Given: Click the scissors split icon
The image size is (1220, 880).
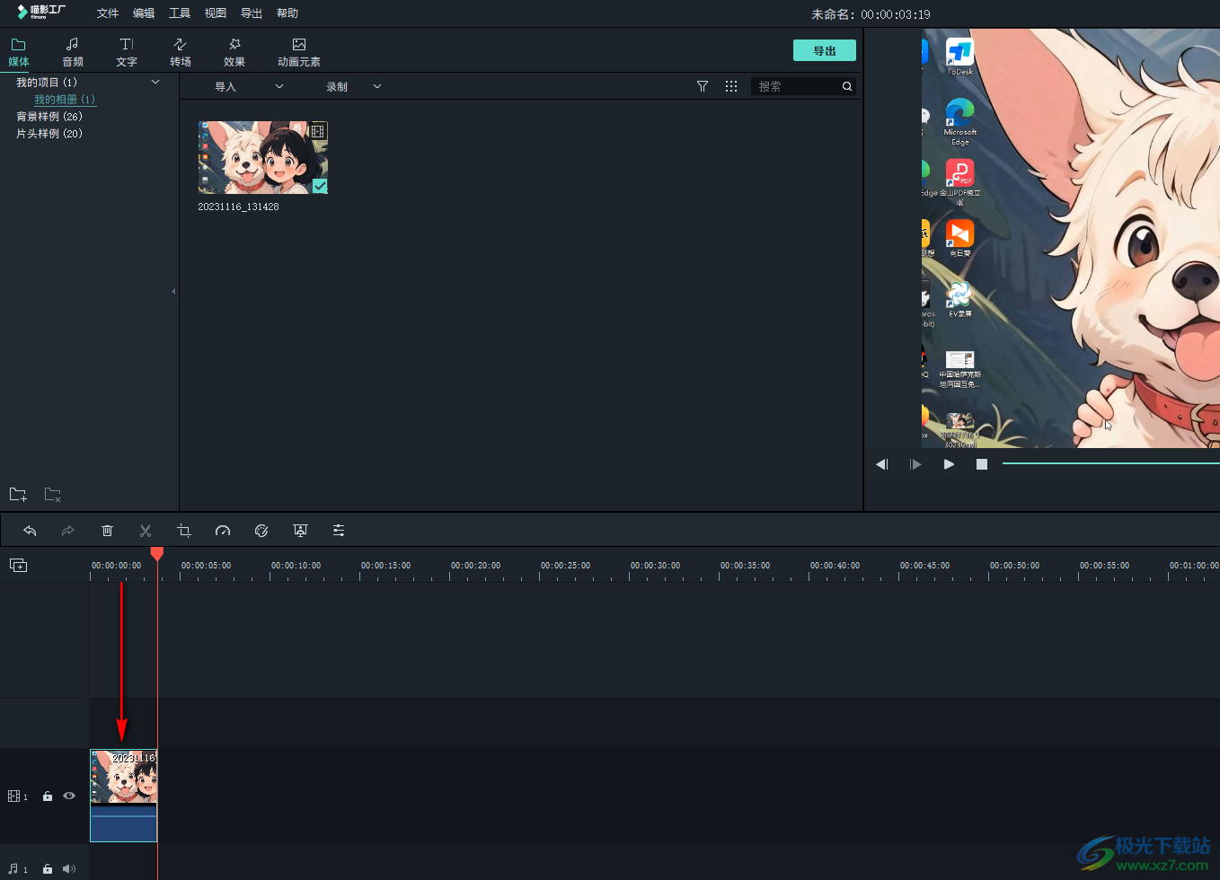Looking at the screenshot, I should 146,531.
